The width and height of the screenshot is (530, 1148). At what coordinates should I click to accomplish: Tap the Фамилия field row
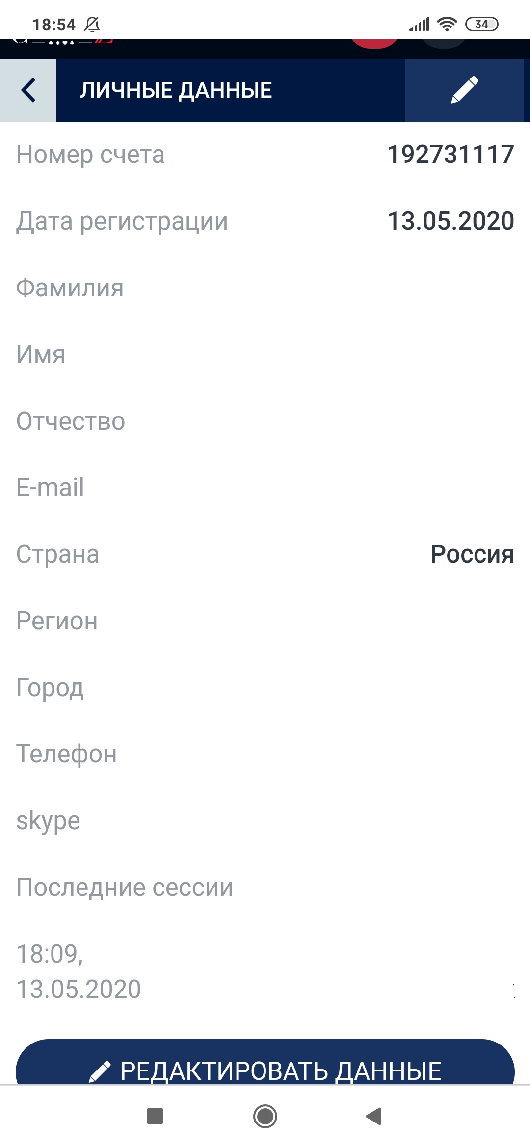265,288
